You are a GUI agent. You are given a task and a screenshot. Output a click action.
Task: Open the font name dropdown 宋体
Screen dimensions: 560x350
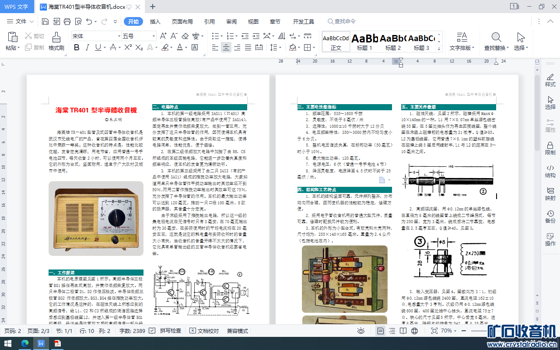pos(119,36)
